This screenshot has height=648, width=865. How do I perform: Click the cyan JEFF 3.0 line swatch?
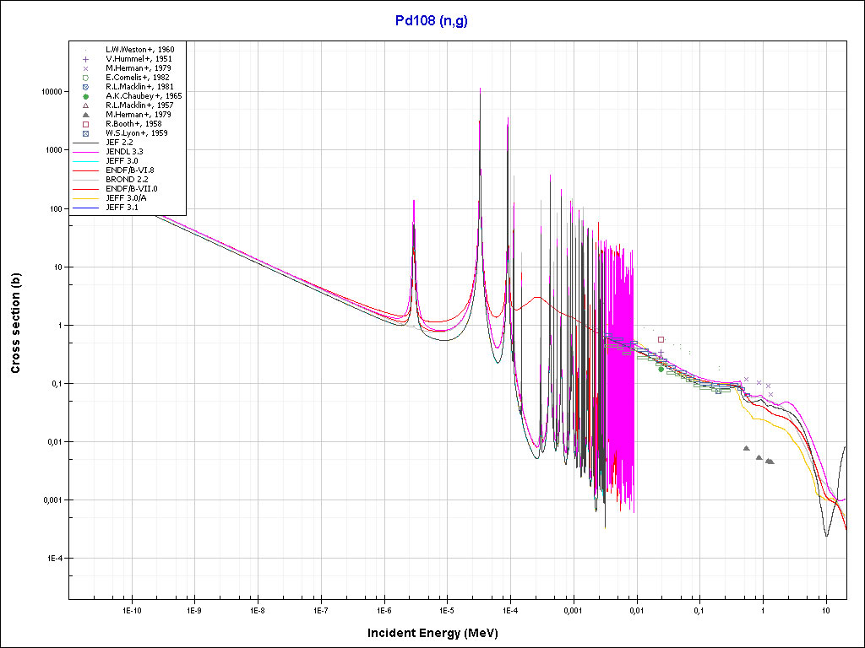[86, 160]
